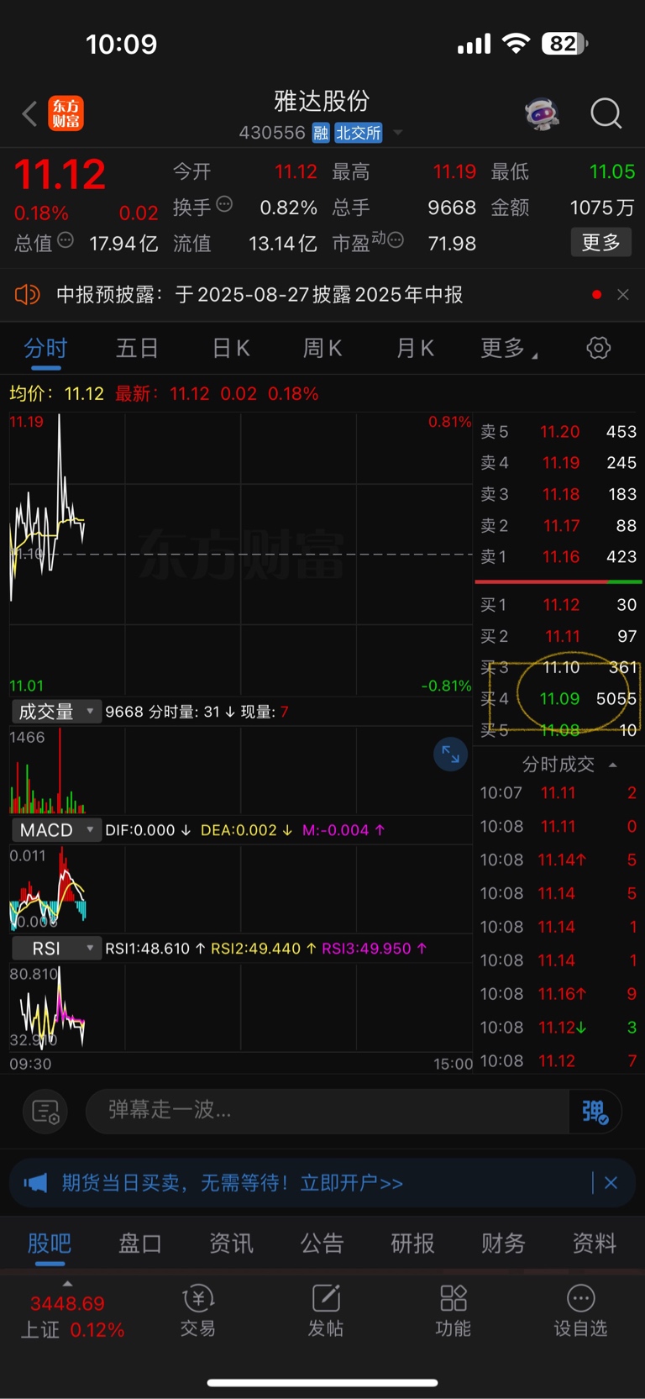Tap the intraday price chart area
Image resolution: width=645 pixels, height=1399 pixels.
[x=241, y=555]
